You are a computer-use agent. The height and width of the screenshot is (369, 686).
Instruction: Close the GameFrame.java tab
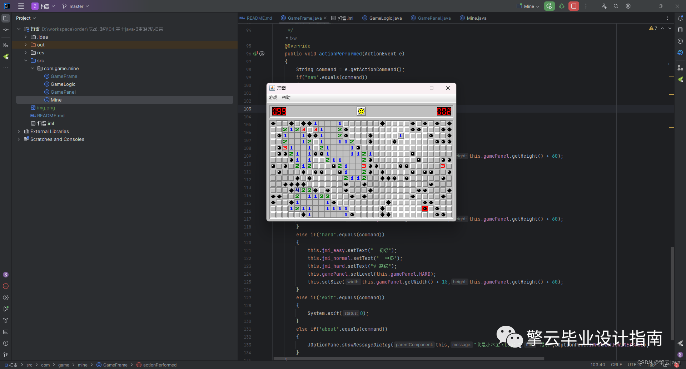325,18
